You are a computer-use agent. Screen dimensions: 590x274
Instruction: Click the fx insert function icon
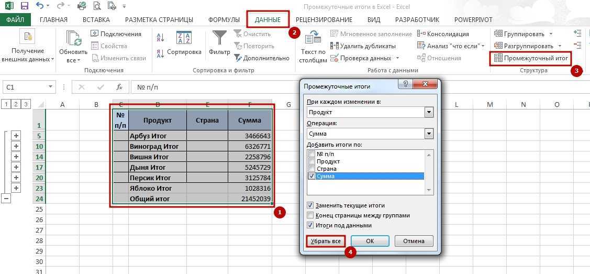119,87
